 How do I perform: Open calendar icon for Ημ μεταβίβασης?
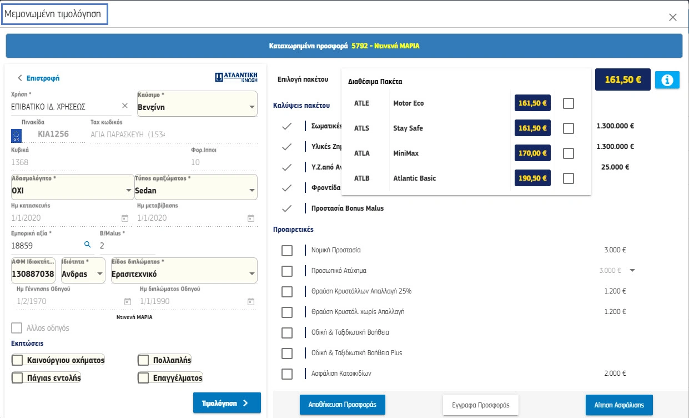(251, 218)
